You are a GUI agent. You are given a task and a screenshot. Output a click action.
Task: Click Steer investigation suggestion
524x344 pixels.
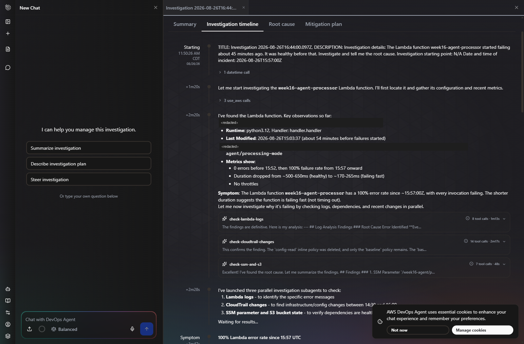tap(89, 179)
